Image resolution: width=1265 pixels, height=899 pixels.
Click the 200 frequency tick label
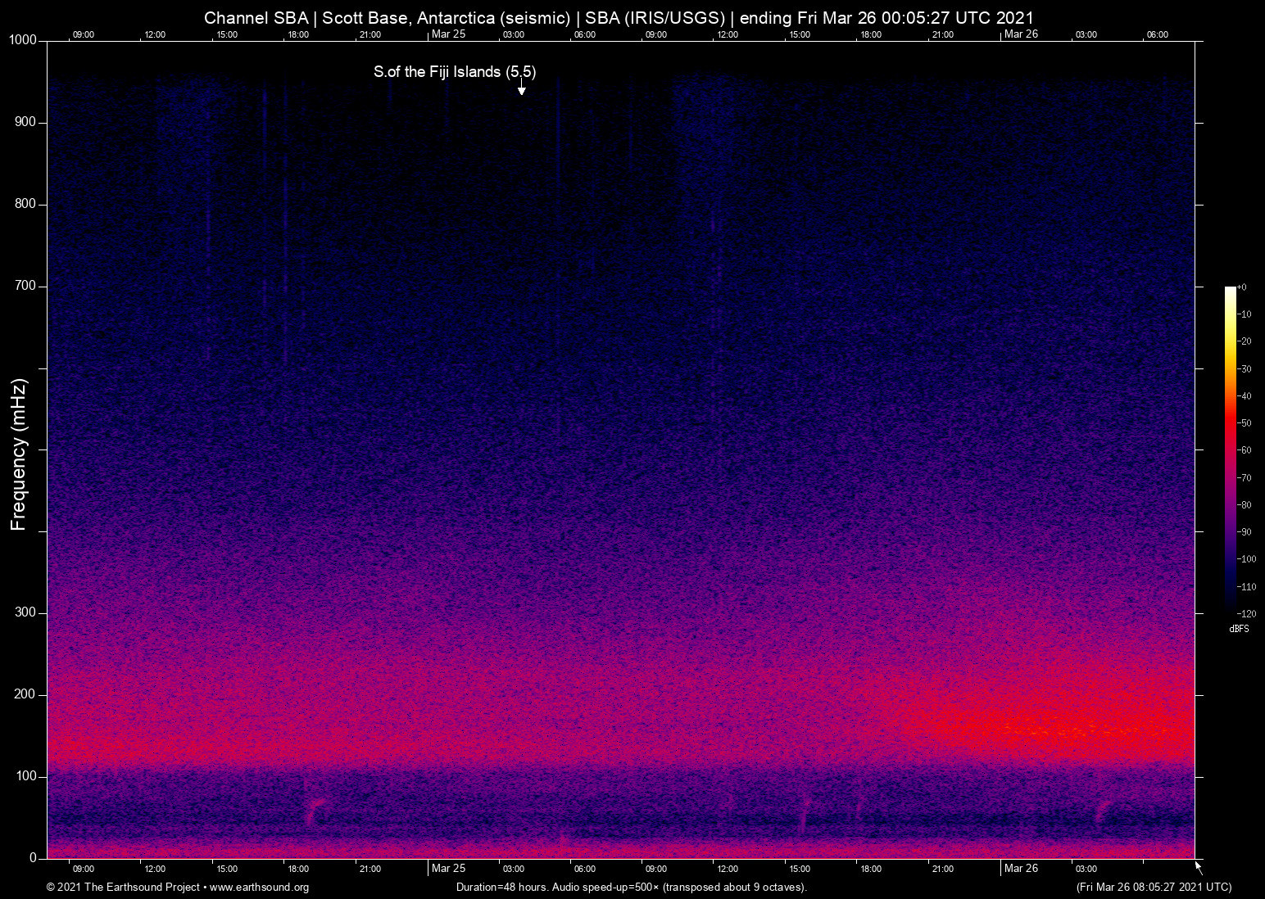(x=25, y=694)
